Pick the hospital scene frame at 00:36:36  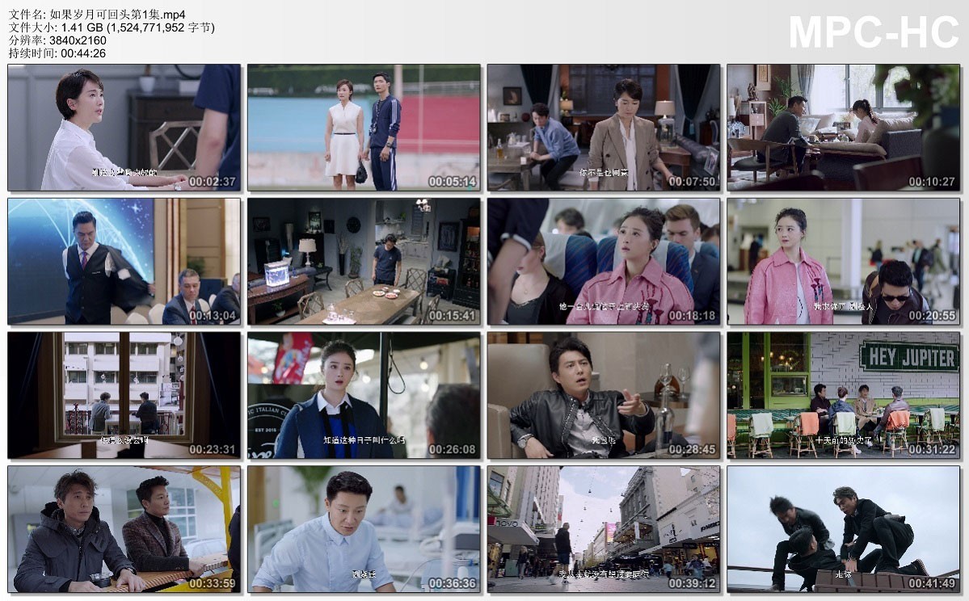point(364,529)
